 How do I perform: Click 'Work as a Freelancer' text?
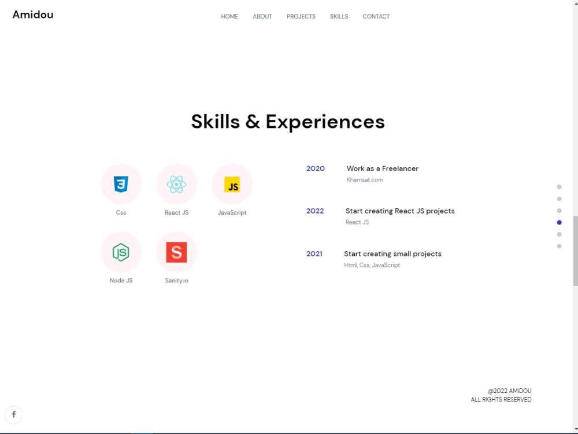click(x=383, y=168)
